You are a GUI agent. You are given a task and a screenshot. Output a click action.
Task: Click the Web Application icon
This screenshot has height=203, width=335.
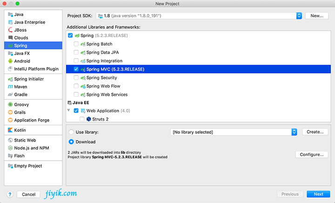pyautogui.click(x=83, y=111)
